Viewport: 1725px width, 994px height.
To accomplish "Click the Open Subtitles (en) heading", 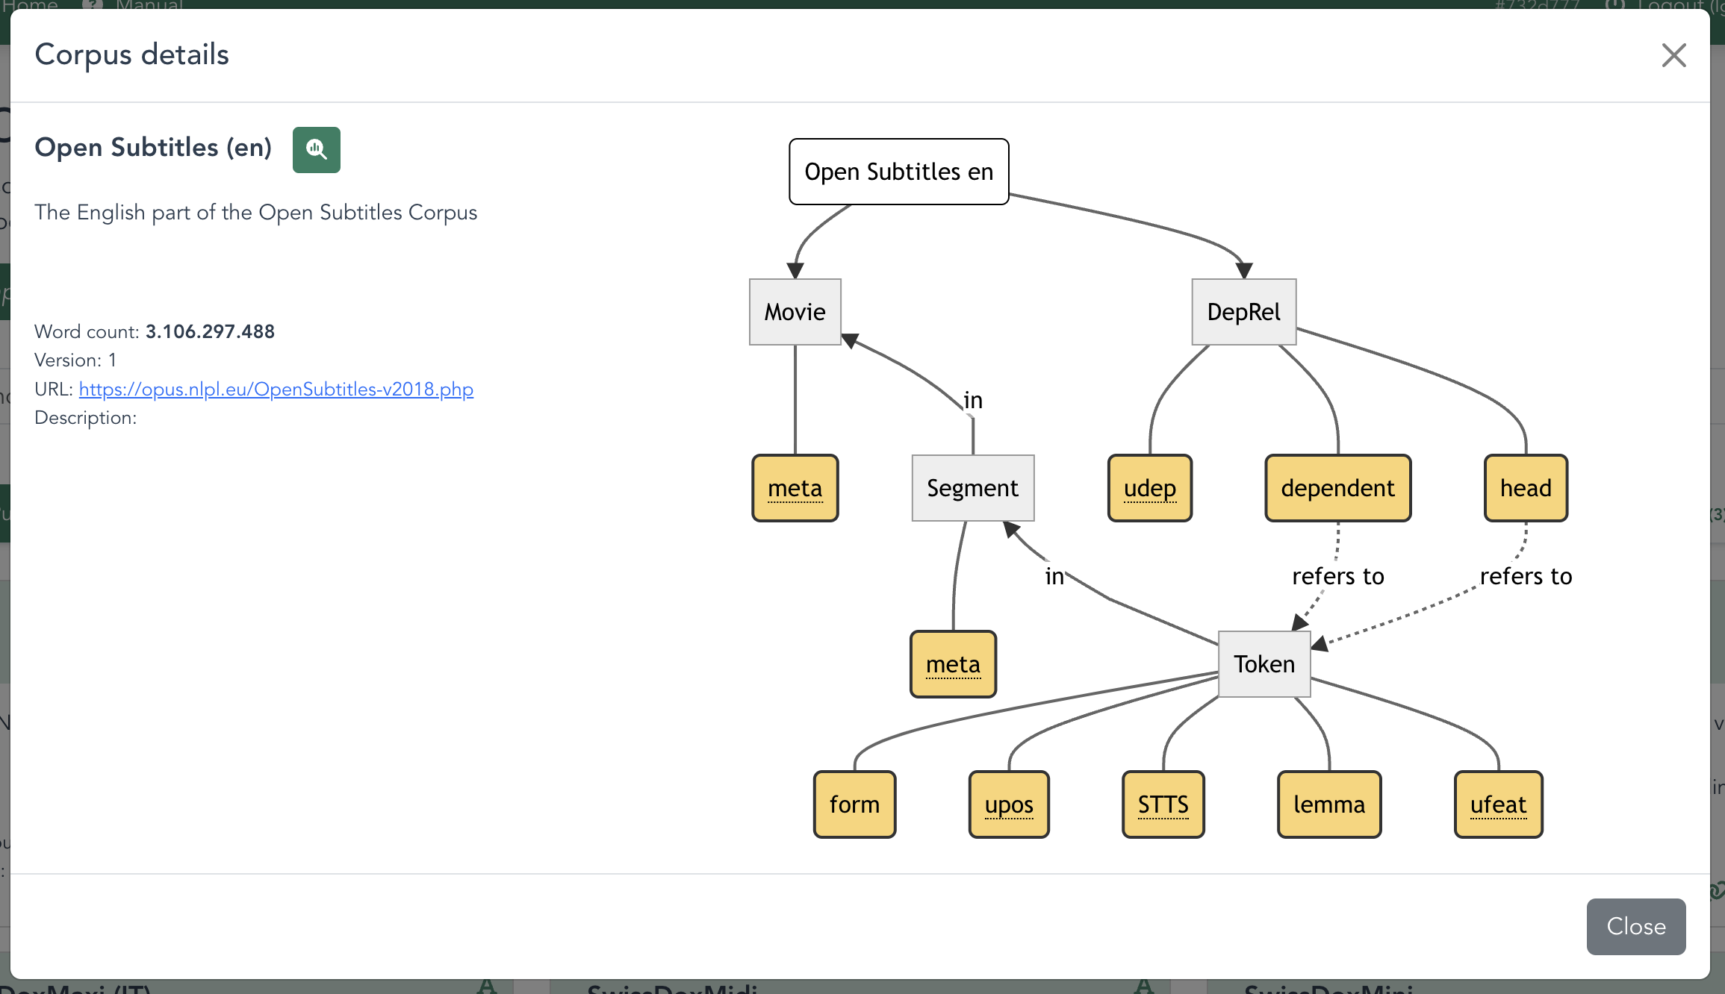I will pyautogui.click(x=153, y=148).
